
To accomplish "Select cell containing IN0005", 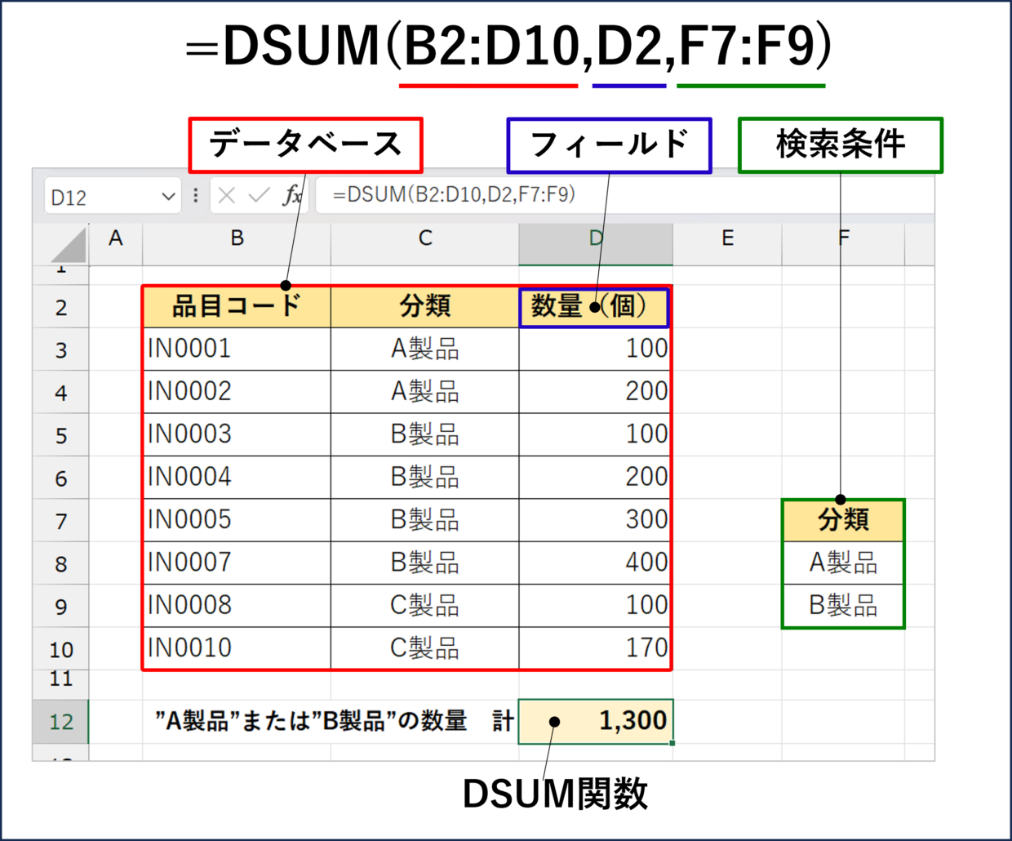I will coord(237,520).
